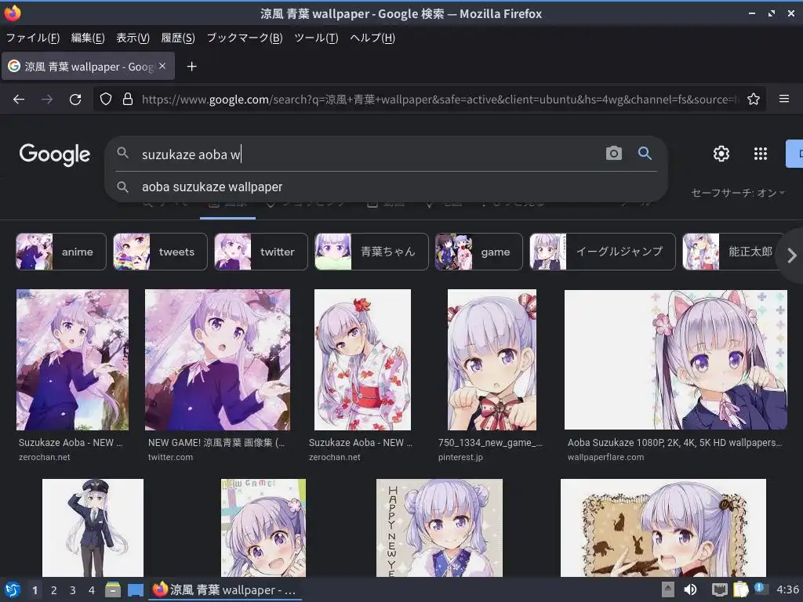Click the update notification tray icon
Image resolution: width=803 pixels, height=602 pixels.
click(x=761, y=589)
